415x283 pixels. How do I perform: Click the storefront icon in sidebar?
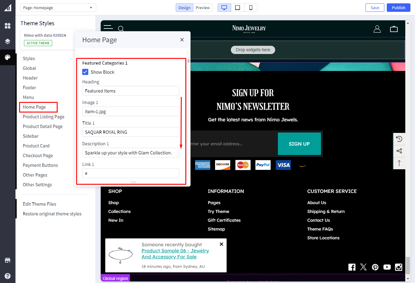(x=8, y=260)
